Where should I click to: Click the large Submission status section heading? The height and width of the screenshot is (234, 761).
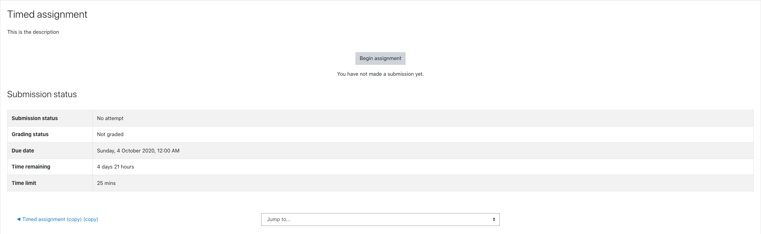(x=42, y=94)
